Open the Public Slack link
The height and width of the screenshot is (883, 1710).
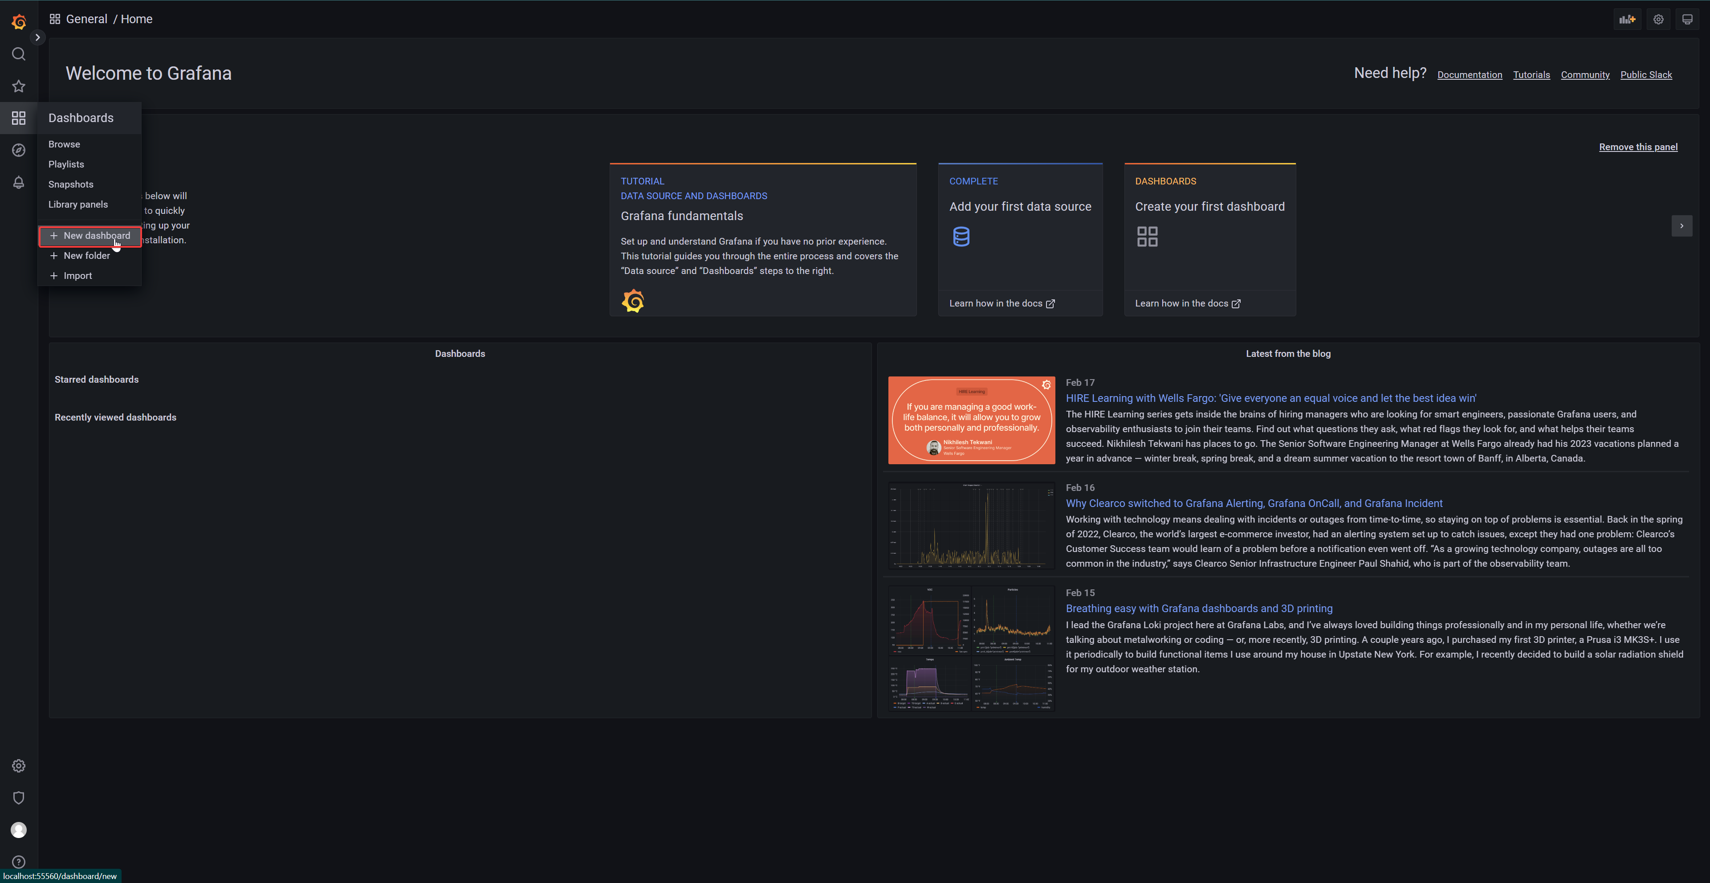1645,74
